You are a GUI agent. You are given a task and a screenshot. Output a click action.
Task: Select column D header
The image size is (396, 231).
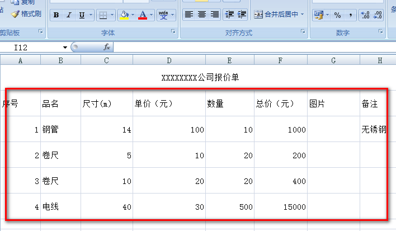pyautogui.click(x=169, y=60)
